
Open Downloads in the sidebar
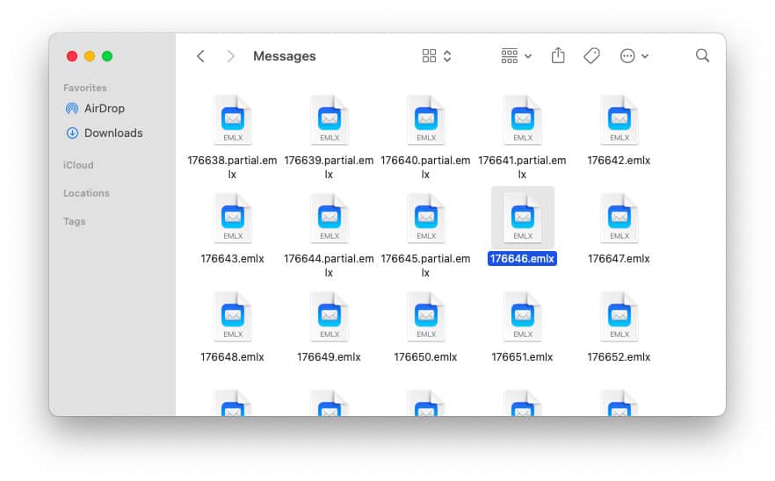(x=105, y=133)
